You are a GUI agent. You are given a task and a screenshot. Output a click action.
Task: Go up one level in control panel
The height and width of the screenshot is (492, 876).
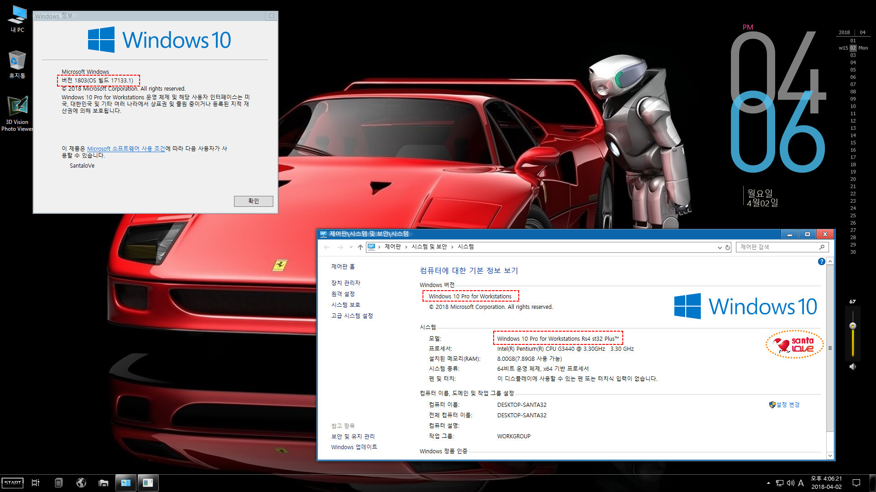(x=360, y=247)
